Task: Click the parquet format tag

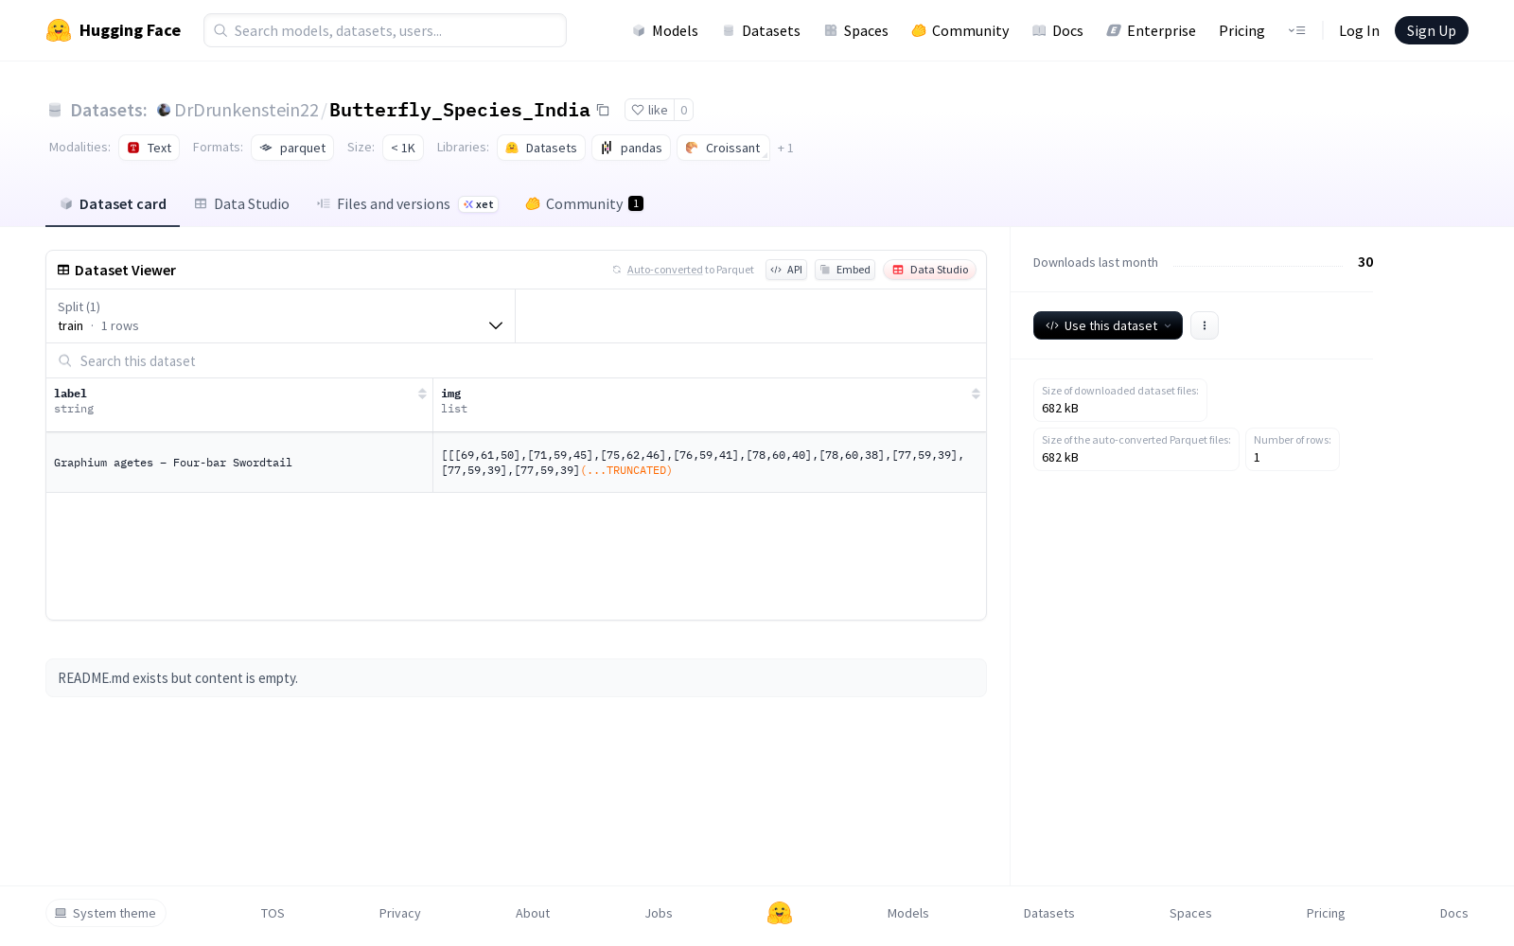Action: [292, 148]
